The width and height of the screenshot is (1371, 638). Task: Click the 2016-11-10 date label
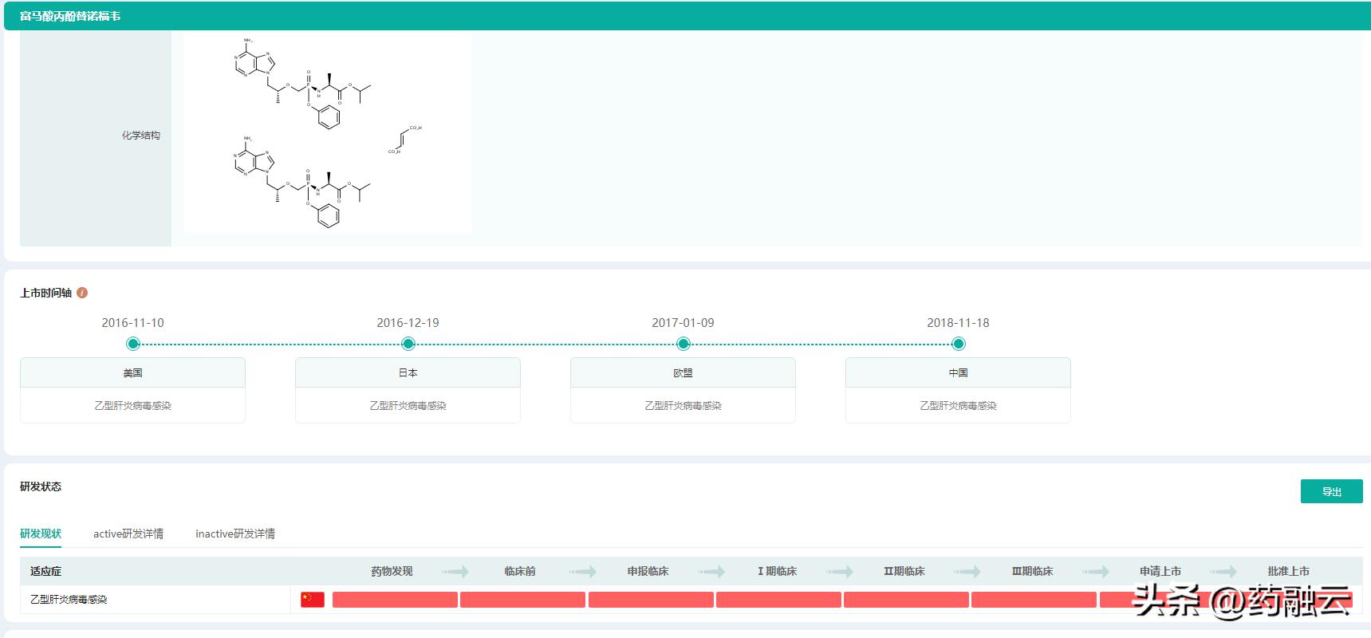(133, 323)
